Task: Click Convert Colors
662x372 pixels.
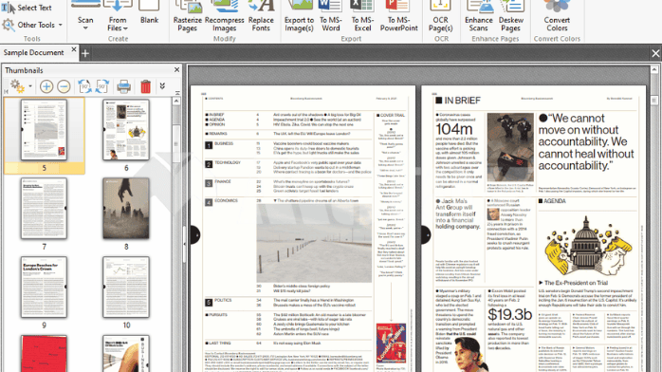Action: coord(557,17)
